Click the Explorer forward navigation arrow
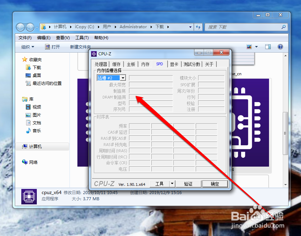301x236 pixels. [x=30, y=27]
